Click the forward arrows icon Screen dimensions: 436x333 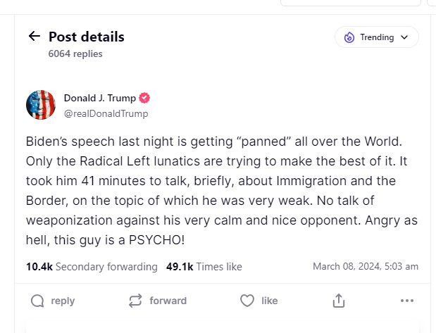click(135, 301)
